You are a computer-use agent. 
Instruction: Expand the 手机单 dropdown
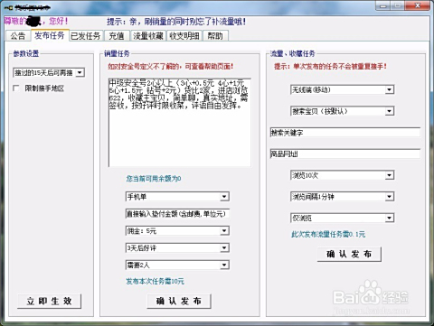point(224,197)
